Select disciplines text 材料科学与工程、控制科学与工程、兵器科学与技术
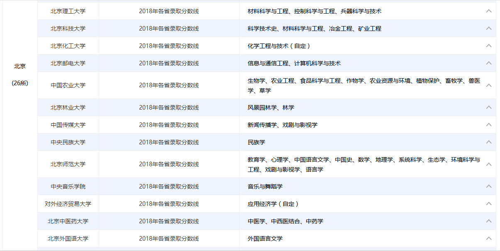This screenshot has height=251, width=500. [x=315, y=11]
